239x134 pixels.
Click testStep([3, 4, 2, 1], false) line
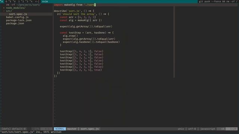click(x=81, y=51)
